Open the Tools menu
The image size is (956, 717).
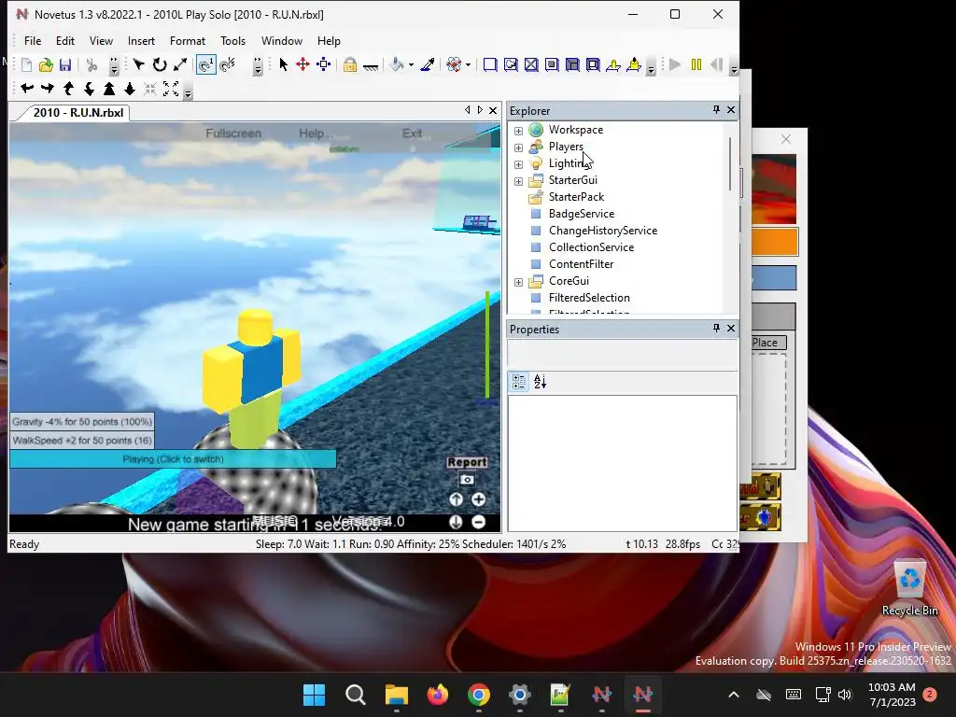coord(232,41)
